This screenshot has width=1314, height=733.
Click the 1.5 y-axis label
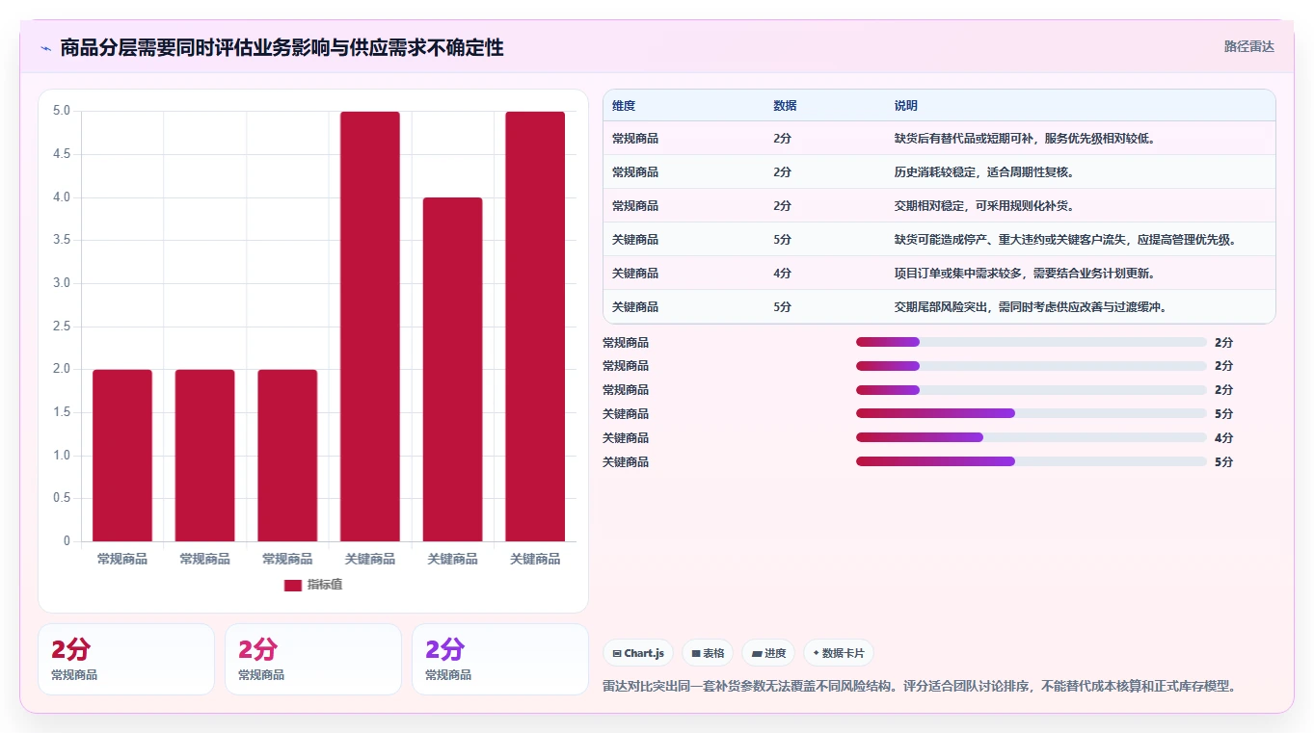[x=62, y=412]
